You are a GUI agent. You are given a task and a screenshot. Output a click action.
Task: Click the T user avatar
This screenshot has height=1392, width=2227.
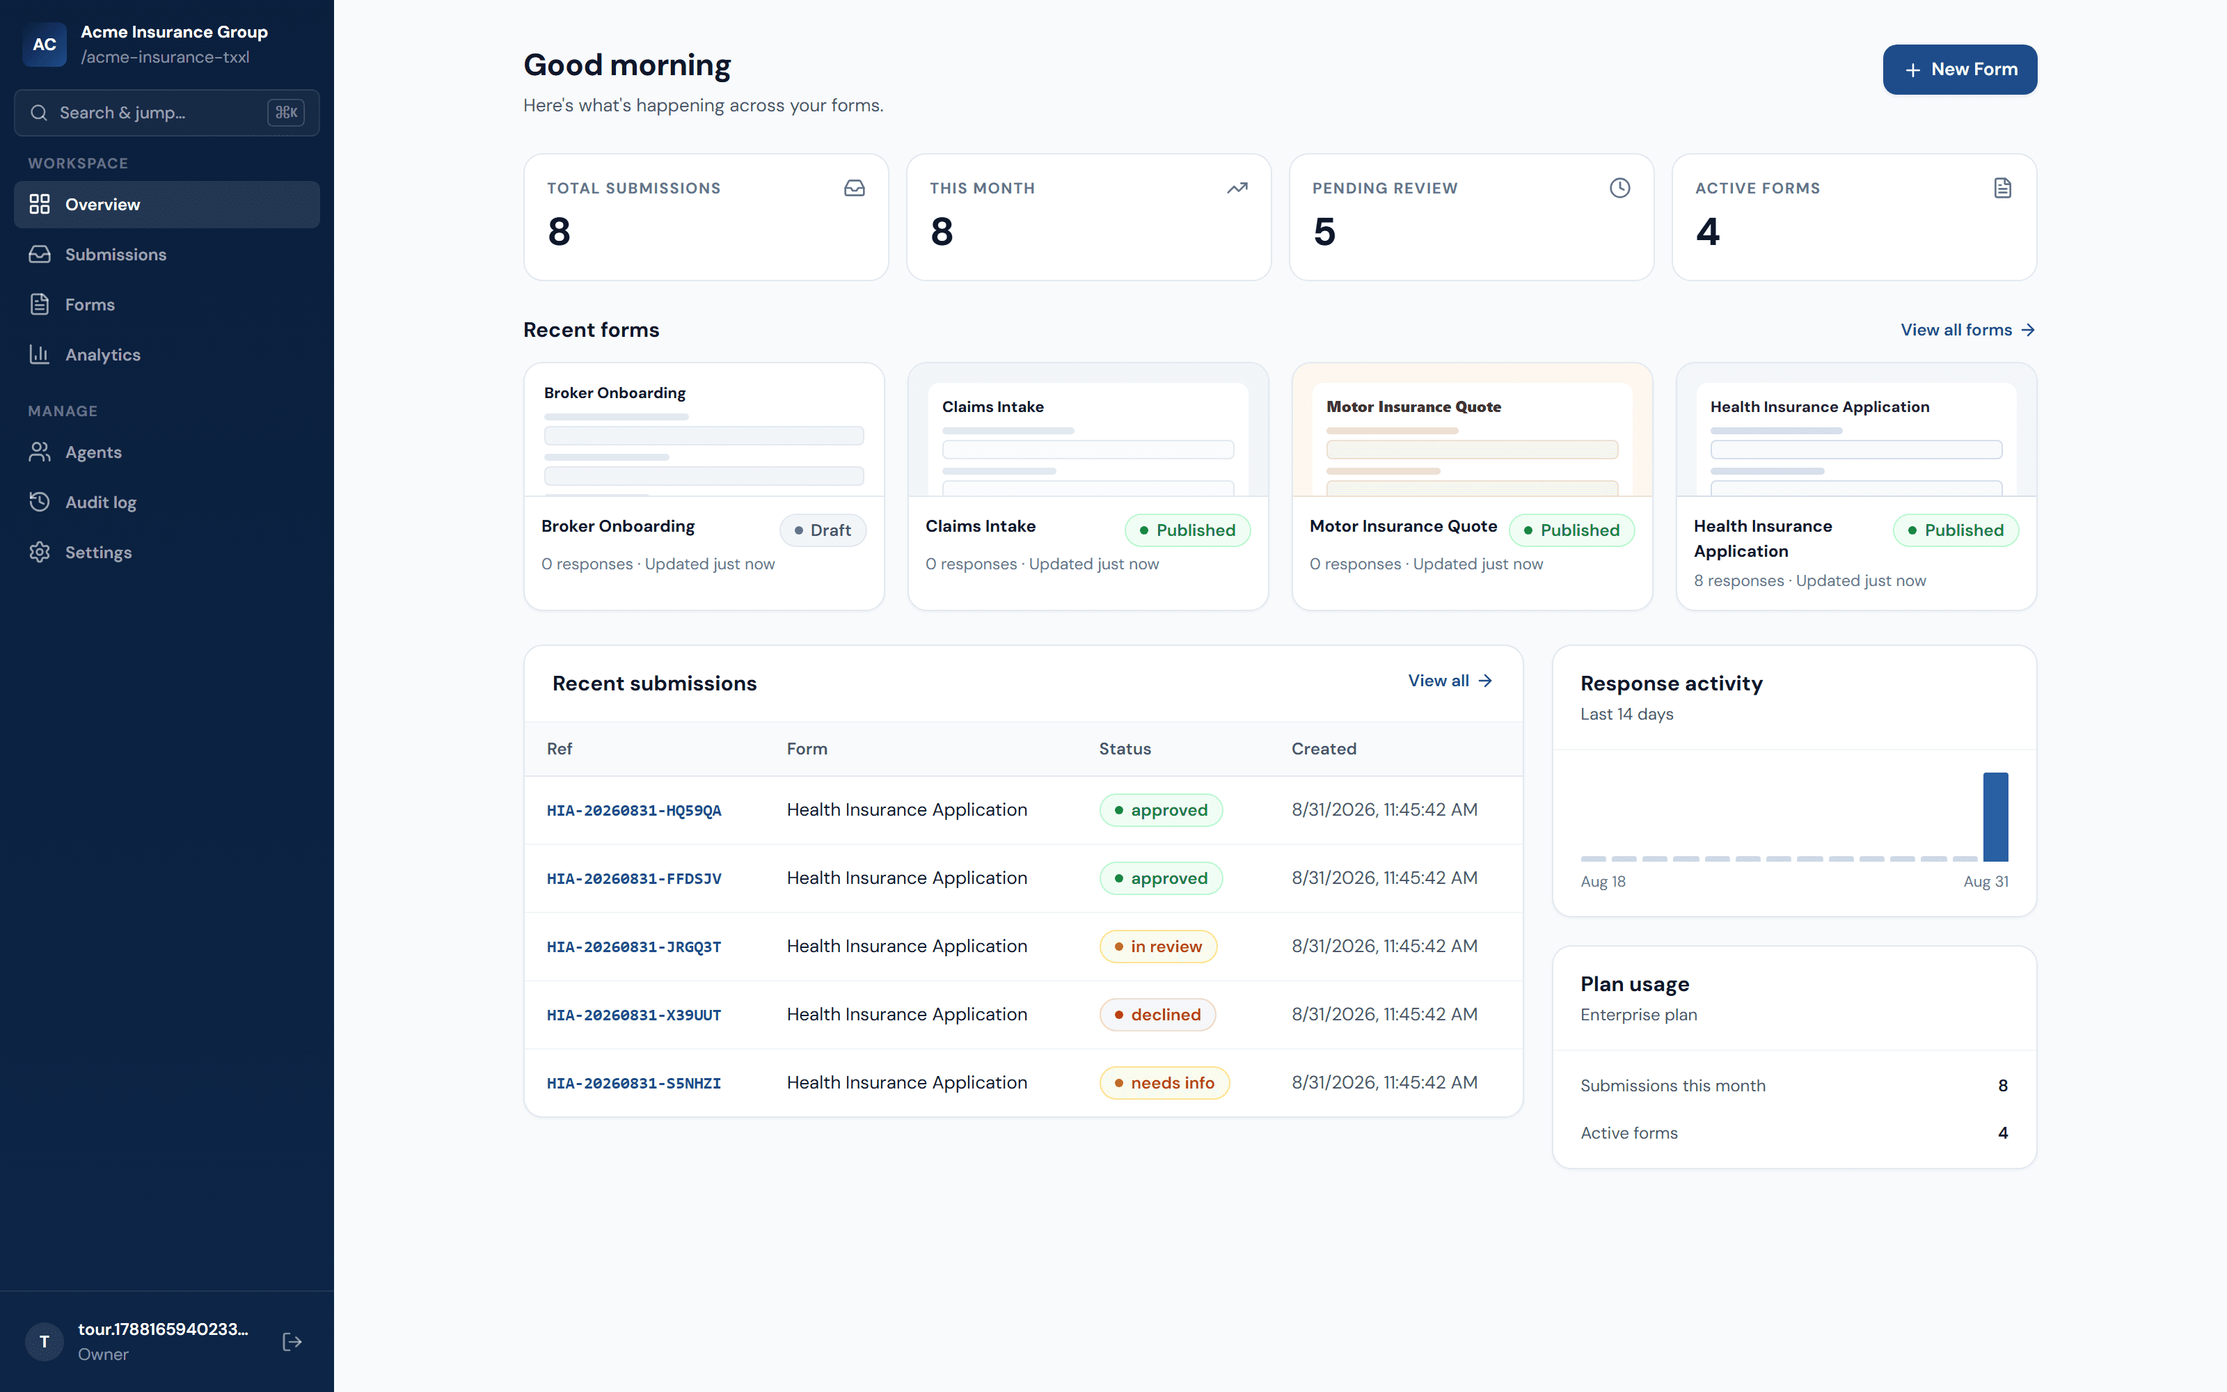44,1341
